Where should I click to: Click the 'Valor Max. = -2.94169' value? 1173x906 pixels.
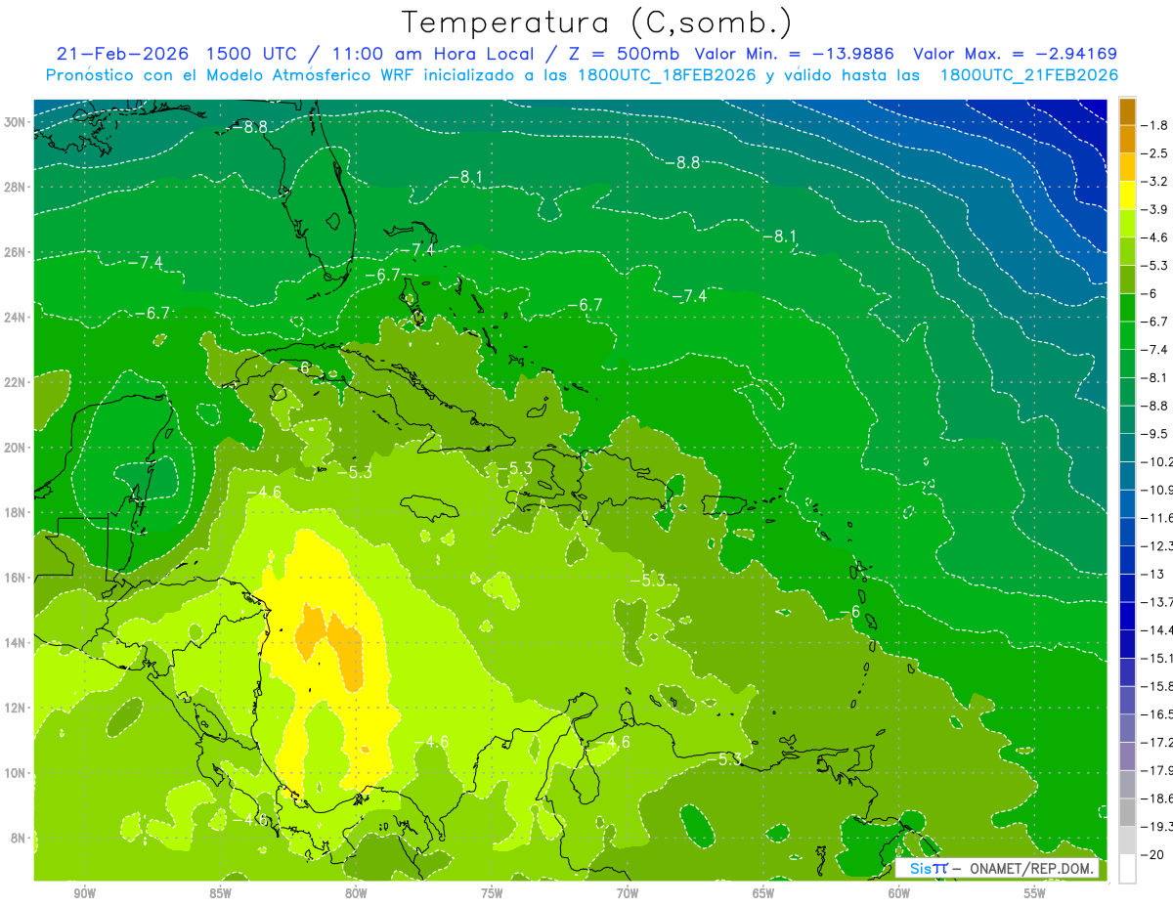click(1016, 54)
